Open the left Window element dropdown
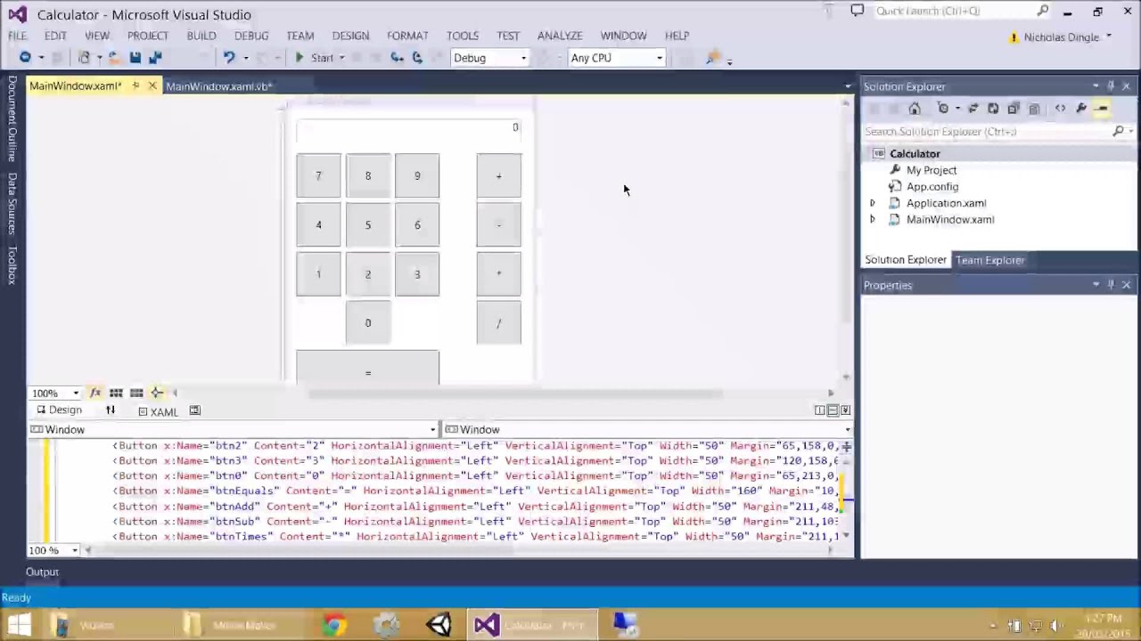The image size is (1141, 641). pyautogui.click(x=433, y=429)
